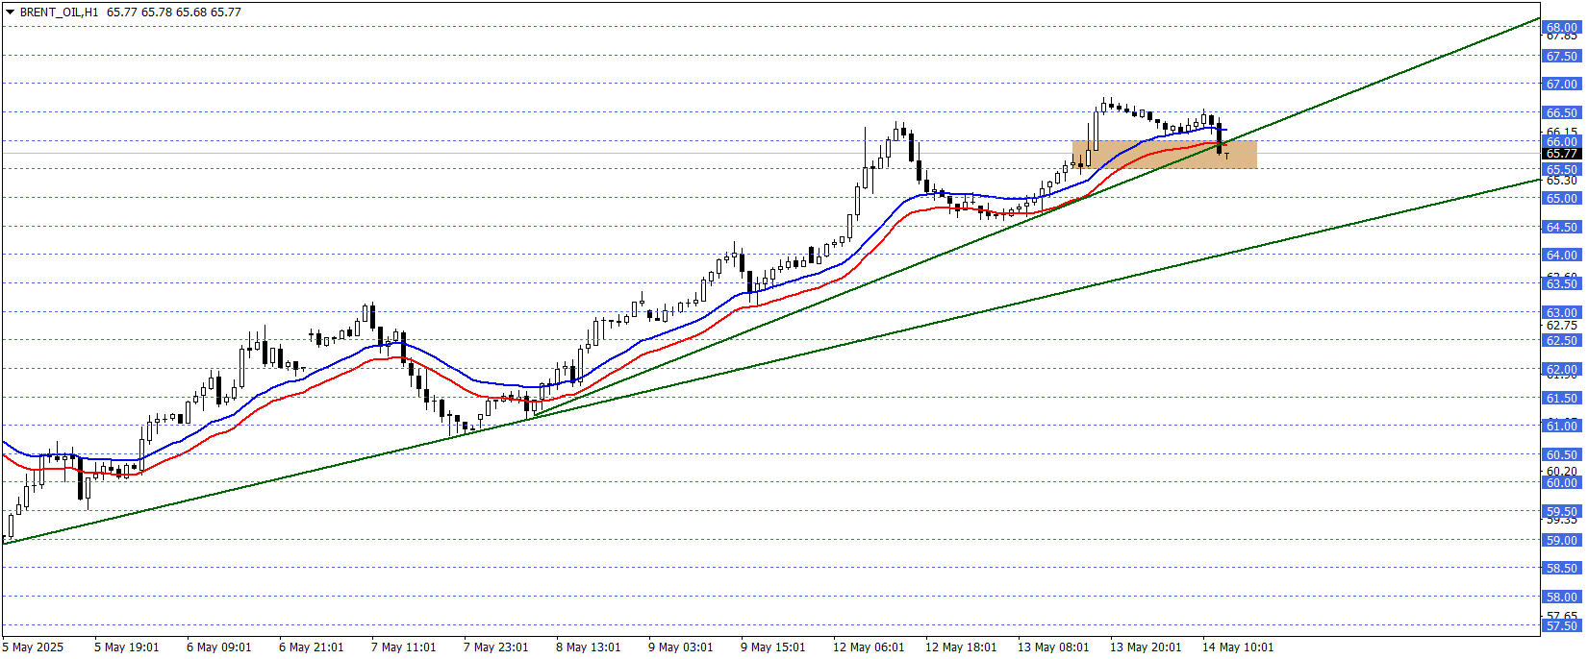The width and height of the screenshot is (1588, 659).
Task: Click the 66.50 price level label
Action: tap(1561, 113)
